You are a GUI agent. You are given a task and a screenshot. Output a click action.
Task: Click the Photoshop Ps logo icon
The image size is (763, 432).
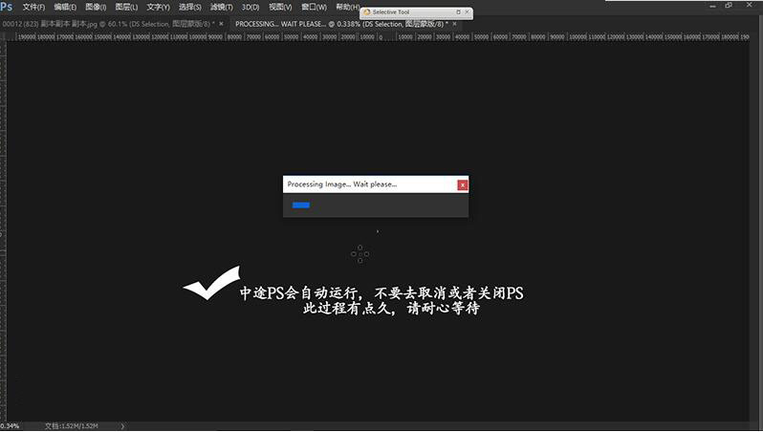pyautogui.click(x=7, y=7)
